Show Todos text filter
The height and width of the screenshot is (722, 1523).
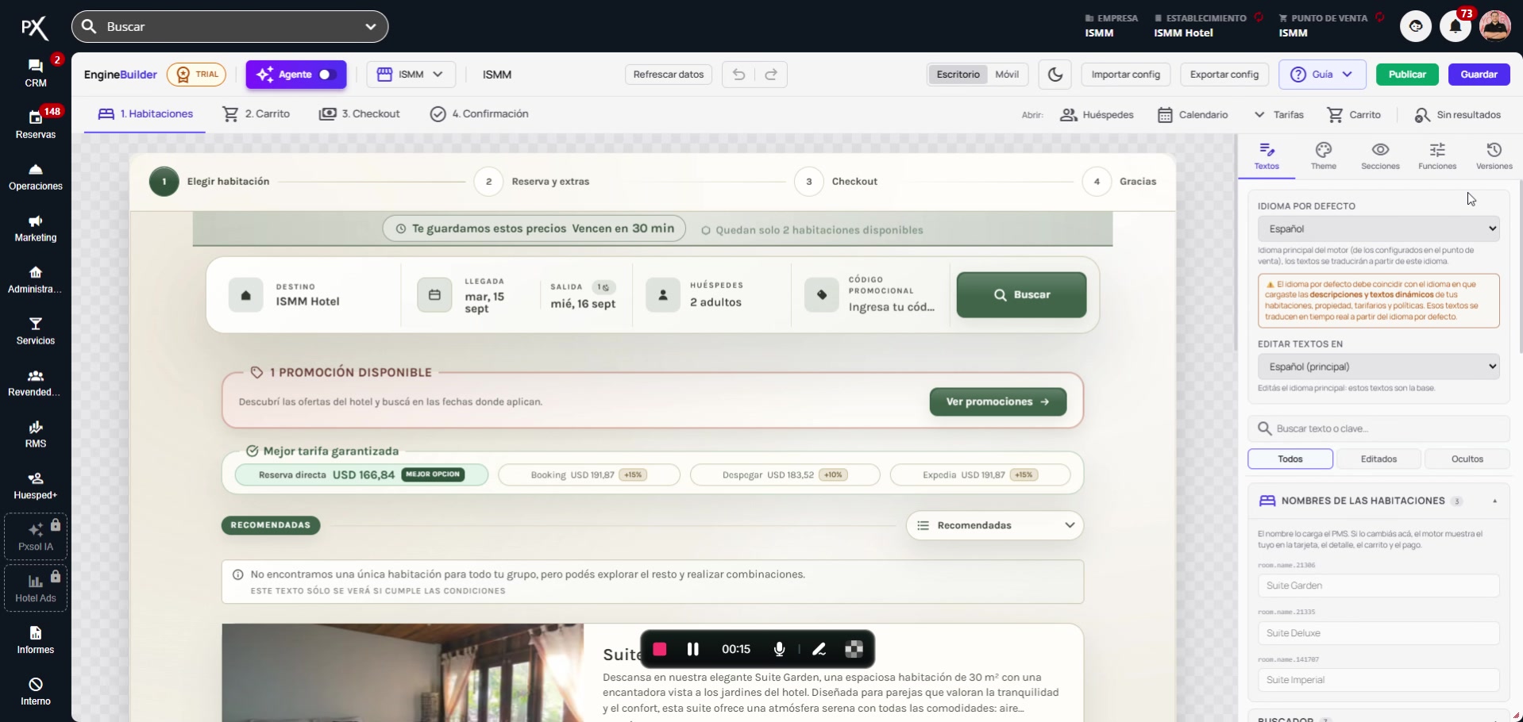click(x=1290, y=459)
